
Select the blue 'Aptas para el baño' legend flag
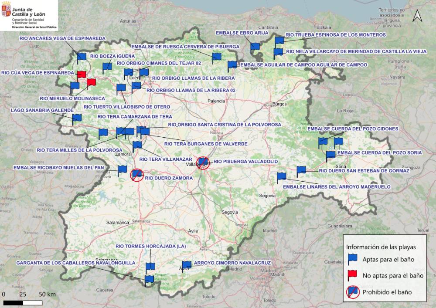352,259
